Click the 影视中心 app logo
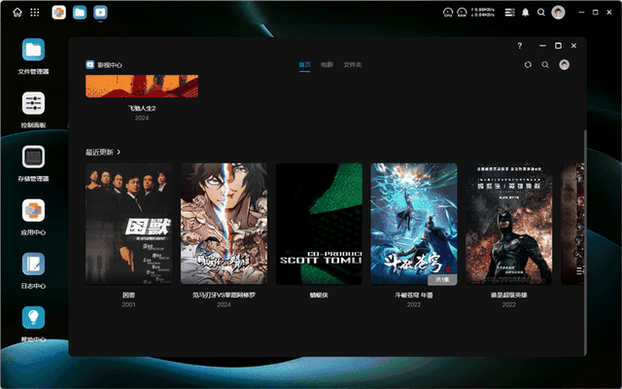Screen dimensions: 622x389 point(90,65)
